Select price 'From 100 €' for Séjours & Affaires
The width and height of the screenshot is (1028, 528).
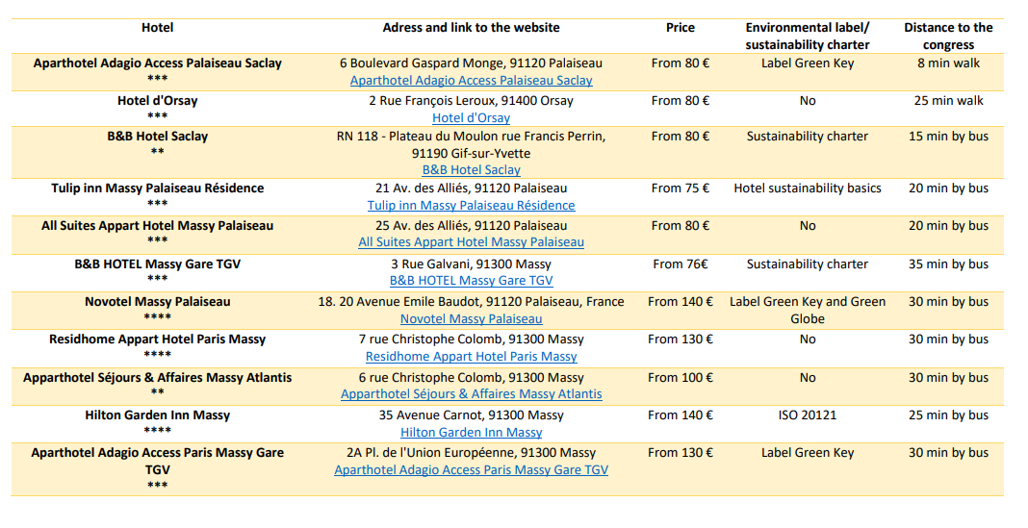tap(680, 378)
